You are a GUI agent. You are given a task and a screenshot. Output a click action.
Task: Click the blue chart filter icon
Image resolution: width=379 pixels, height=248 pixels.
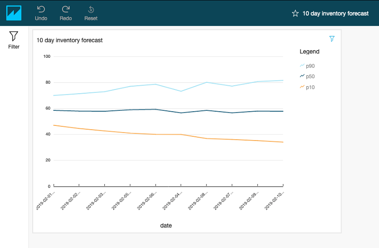click(x=332, y=39)
